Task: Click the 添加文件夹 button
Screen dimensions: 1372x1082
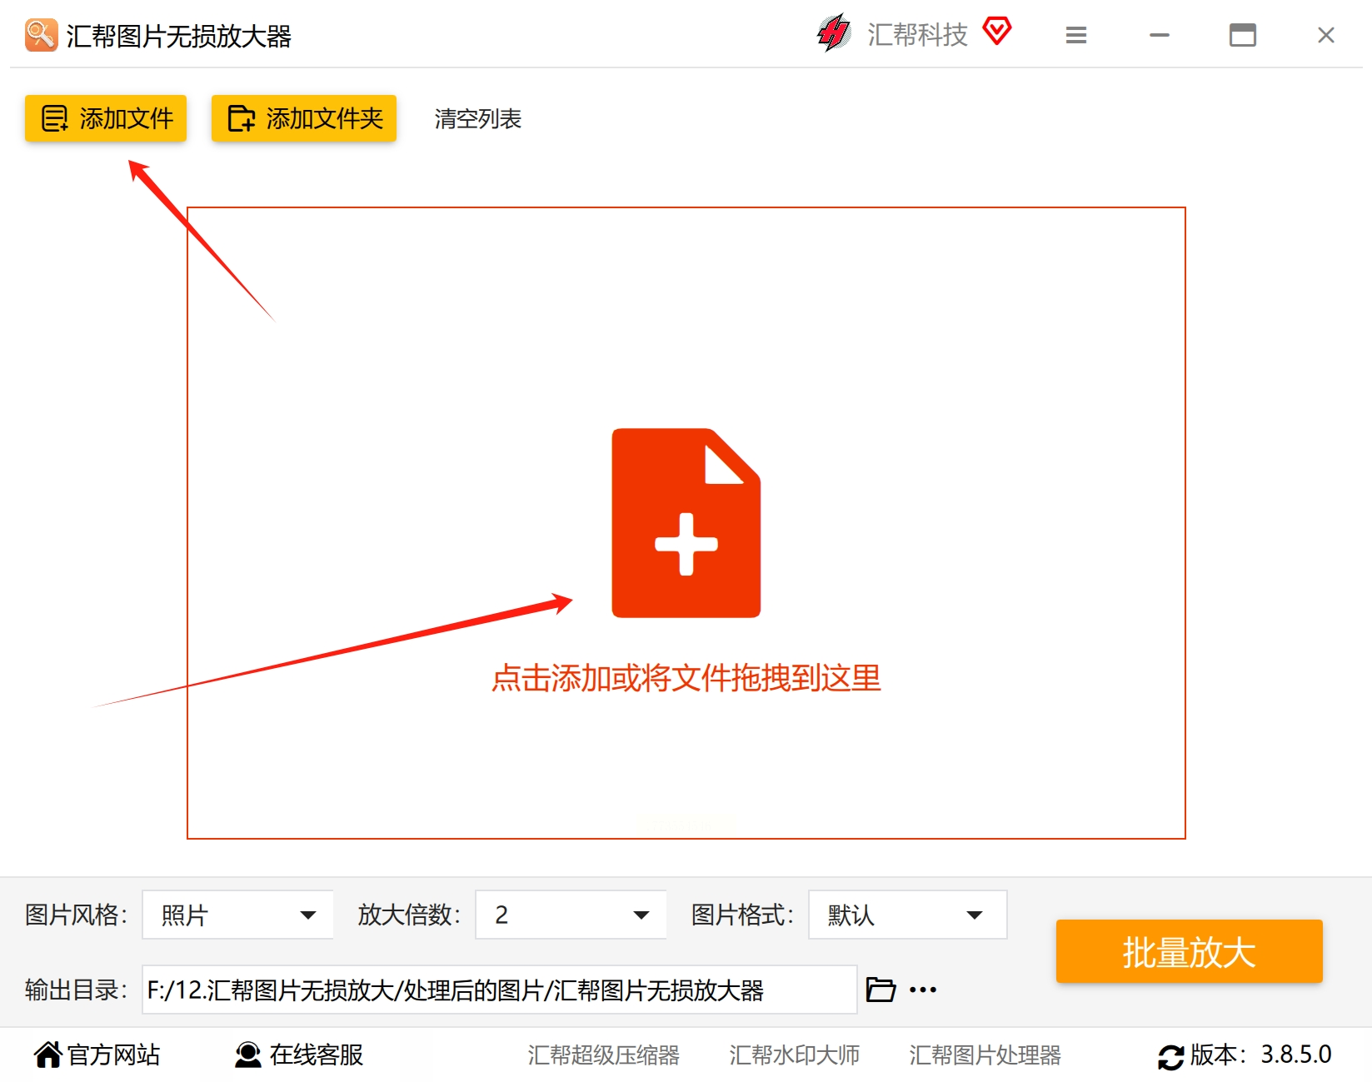Action: pyautogui.click(x=304, y=118)
